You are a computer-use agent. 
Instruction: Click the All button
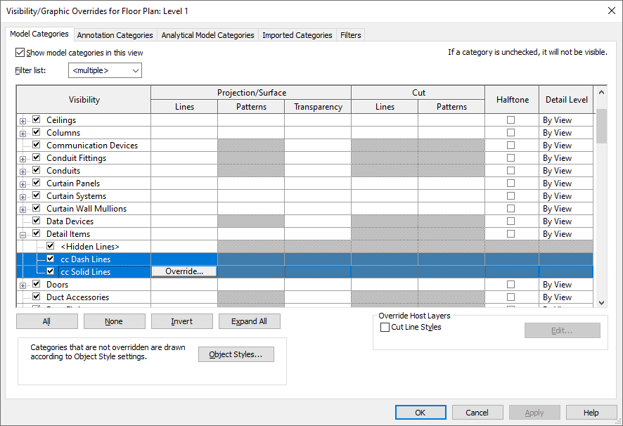click(47, 321)
